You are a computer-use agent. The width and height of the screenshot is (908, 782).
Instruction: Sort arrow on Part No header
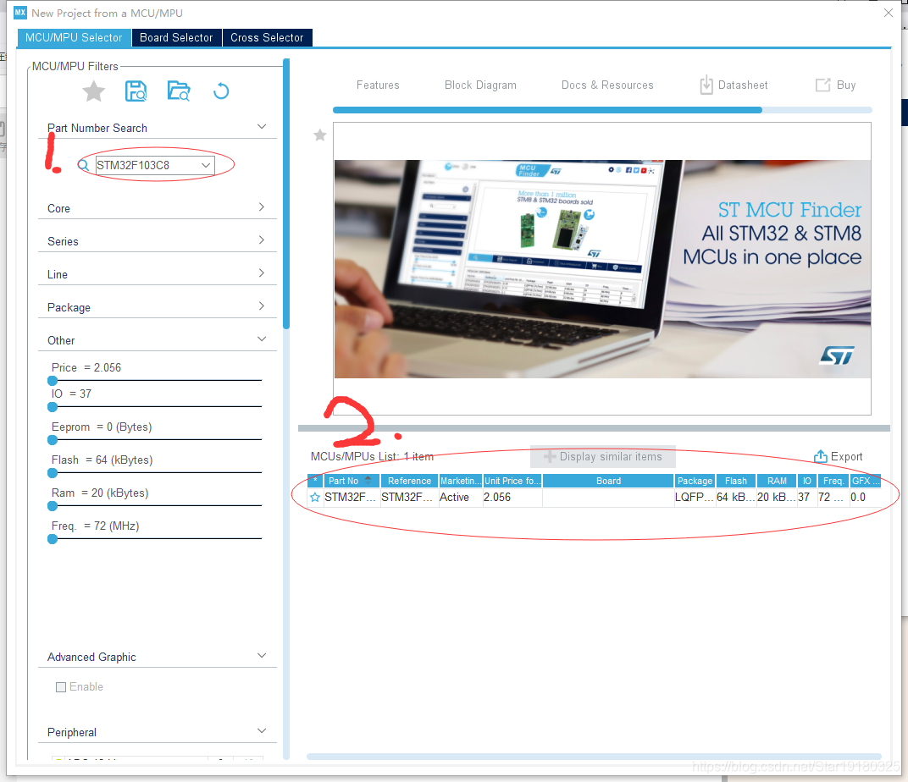tap(368, 479)
